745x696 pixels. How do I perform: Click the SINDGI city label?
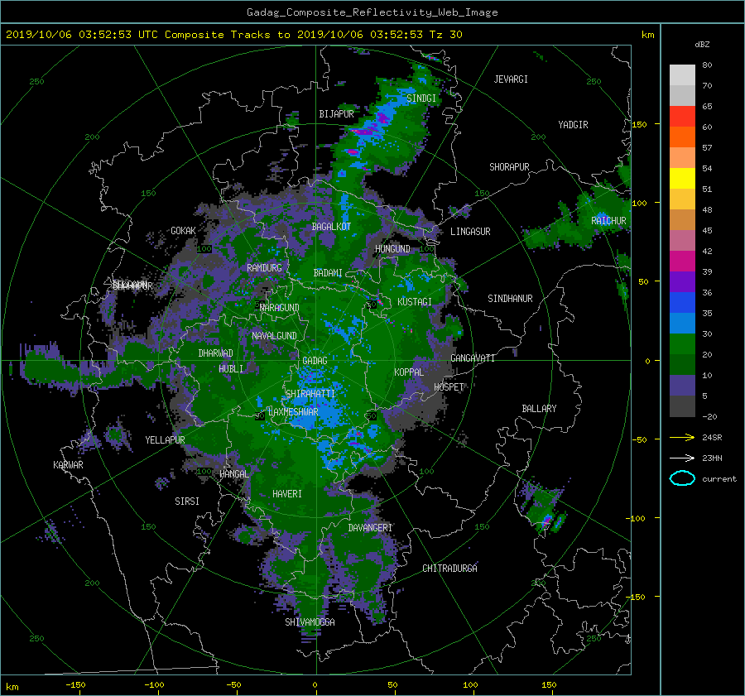421,98
